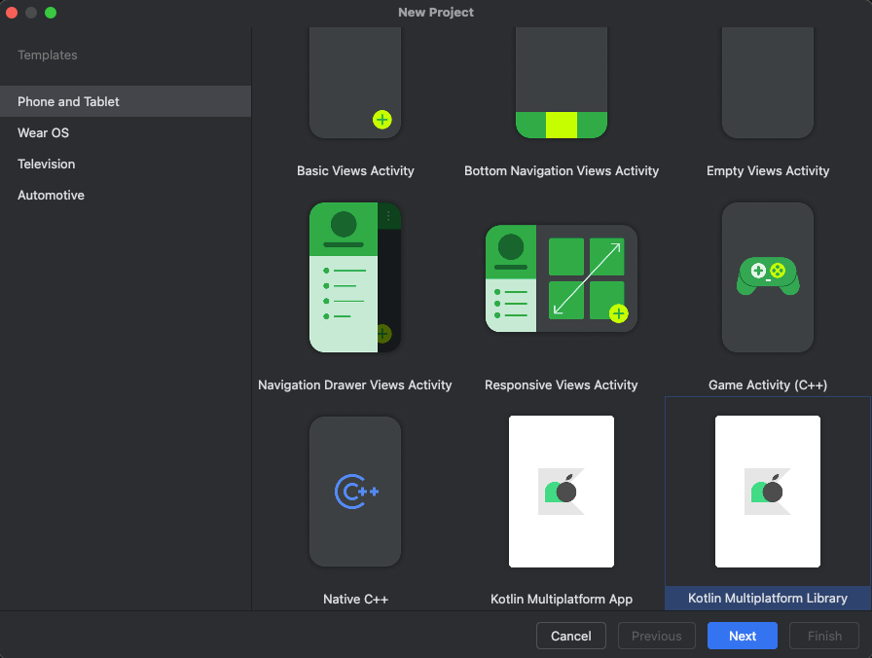Select the Basic Views Activity template thumbnail

coord(355,83)
